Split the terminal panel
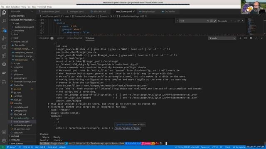266x149 pixels. pos(246,38)
